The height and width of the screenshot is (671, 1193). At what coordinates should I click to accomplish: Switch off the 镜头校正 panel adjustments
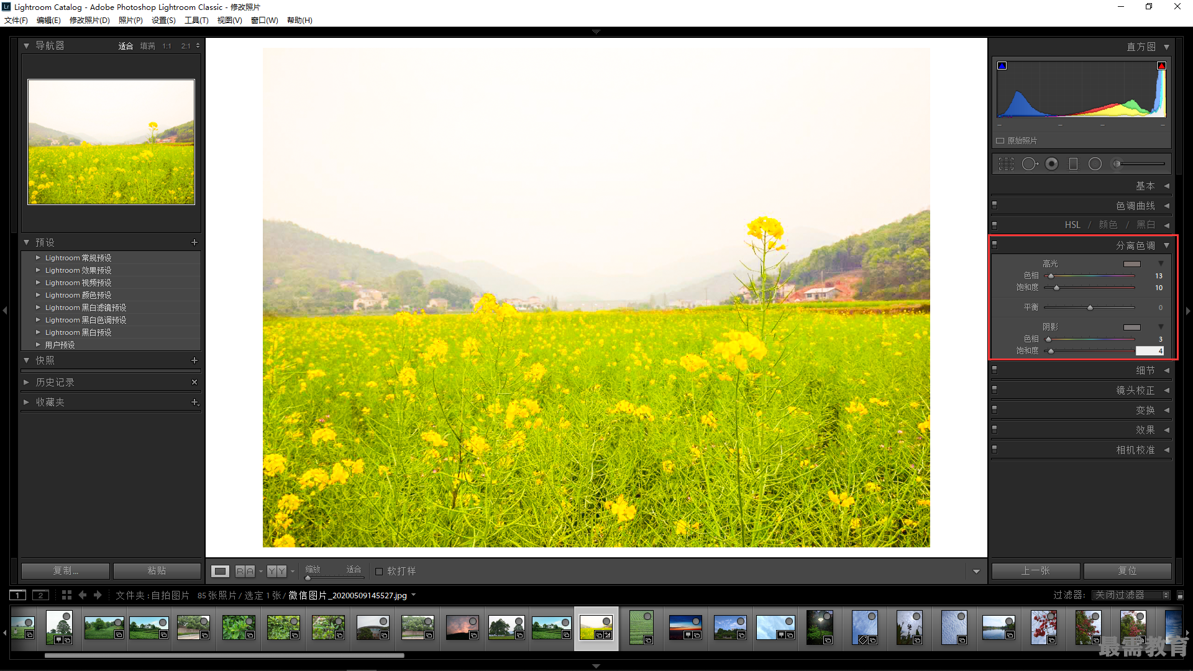tap(995, 390)
